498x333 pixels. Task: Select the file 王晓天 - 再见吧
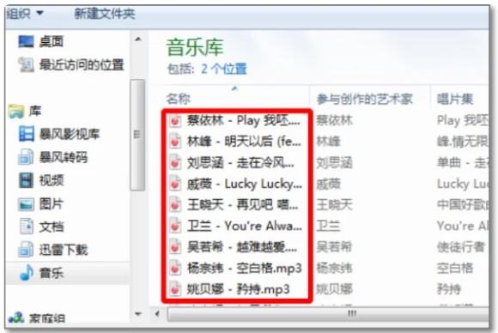click(243, 205)
